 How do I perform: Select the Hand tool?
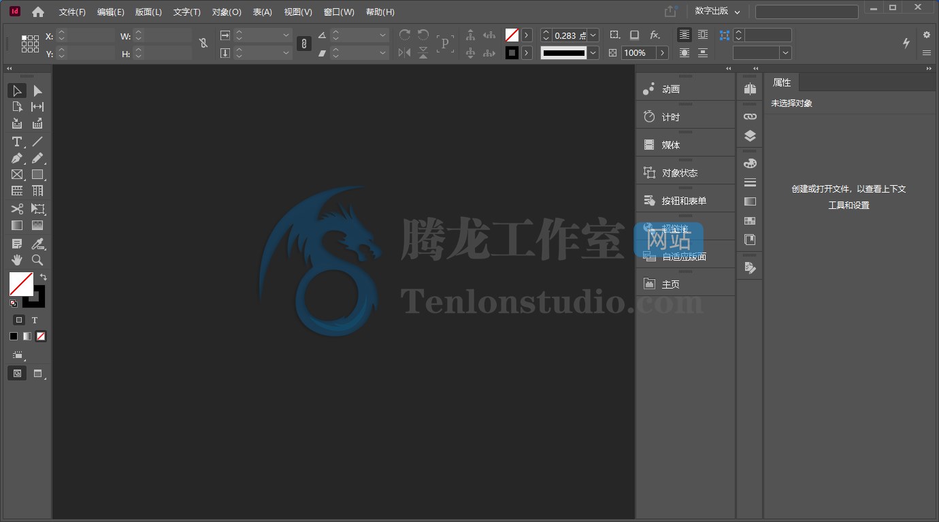coord(17,260)
